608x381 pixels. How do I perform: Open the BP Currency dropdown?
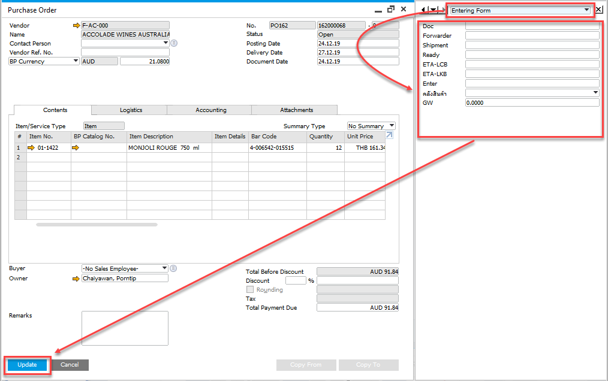tap(76, 61)
